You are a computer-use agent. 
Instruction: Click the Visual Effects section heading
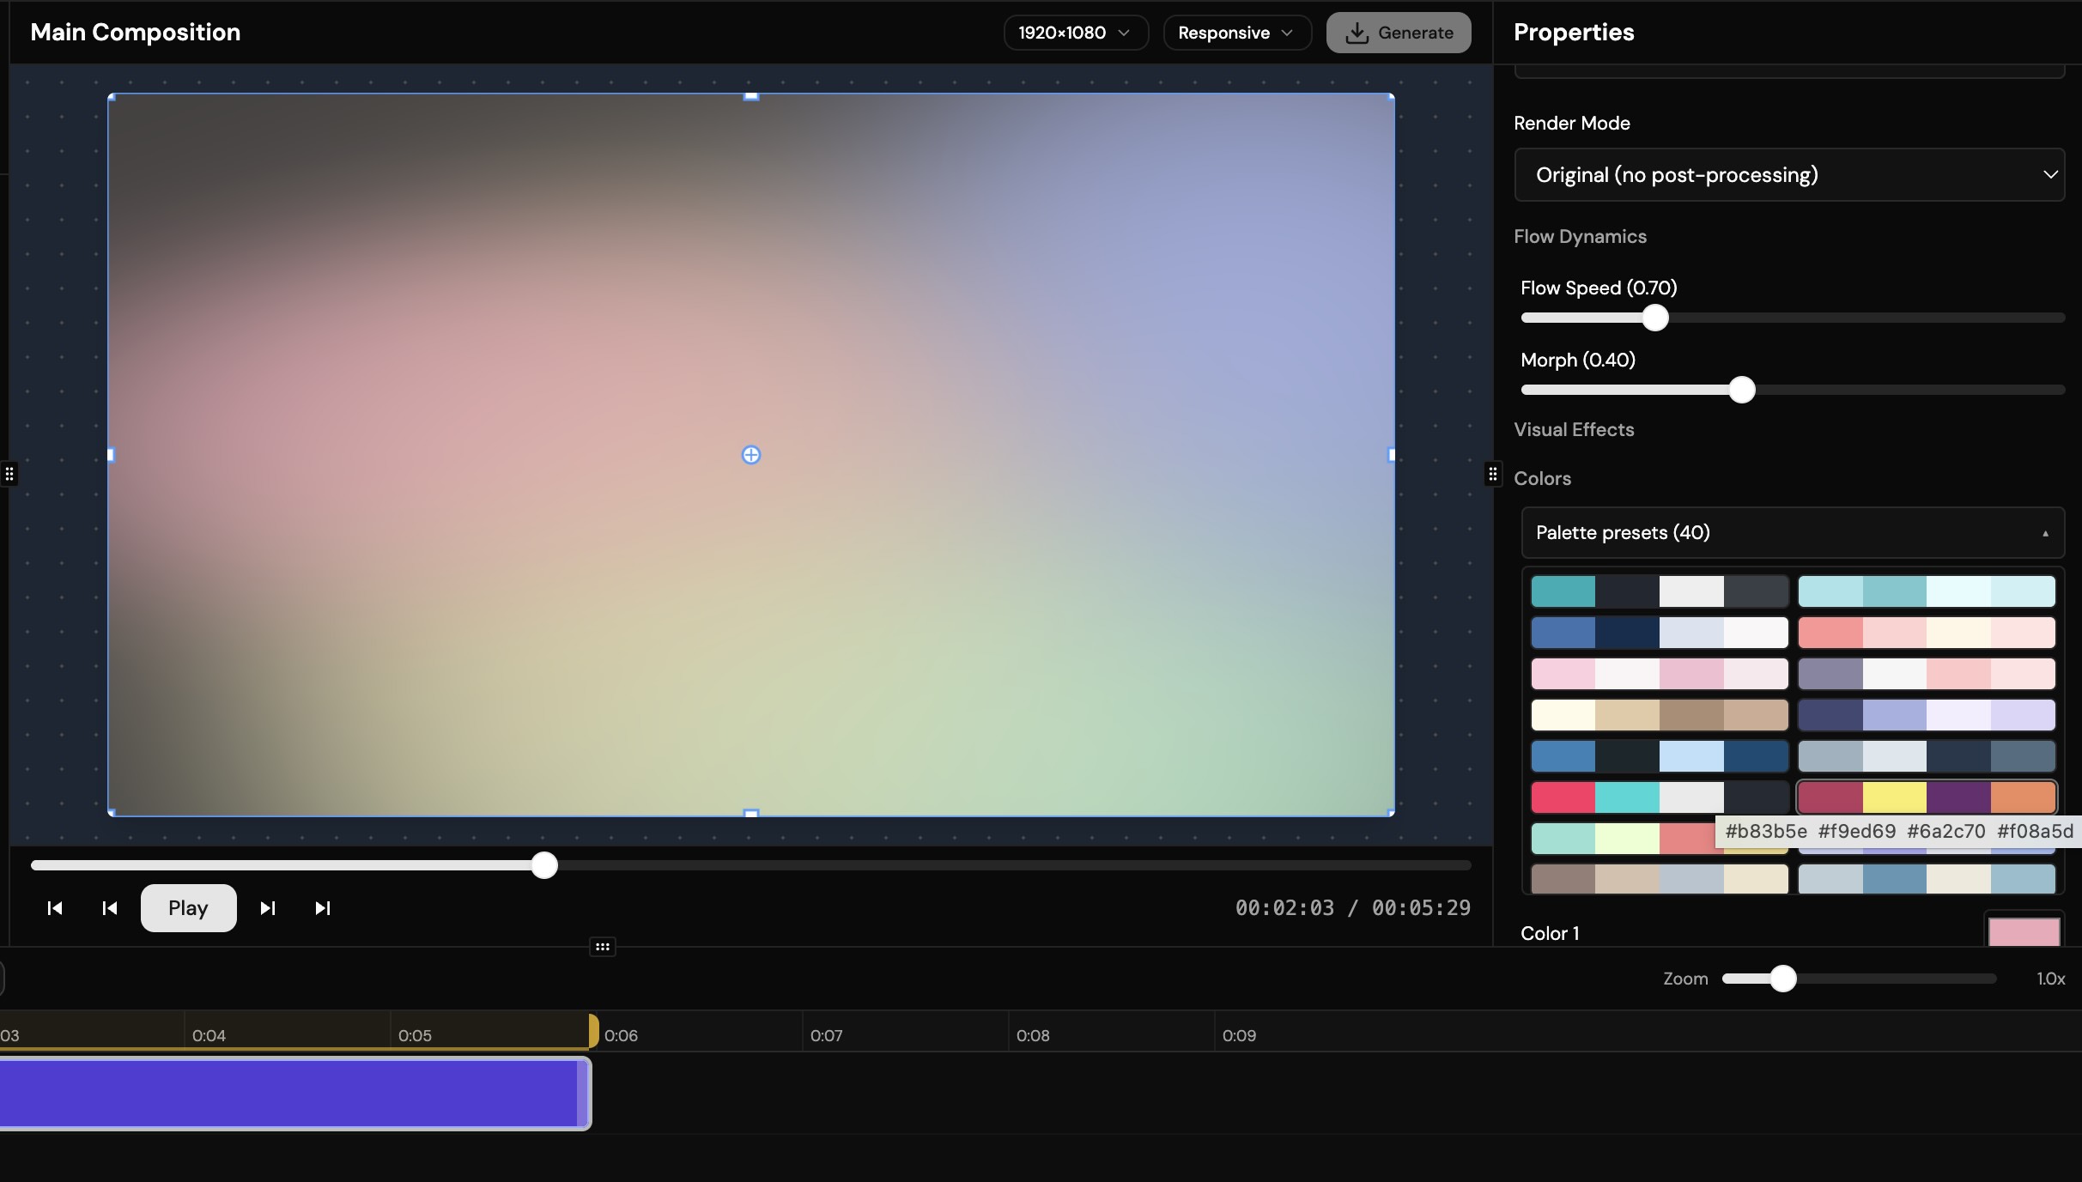pos(1574,429)
